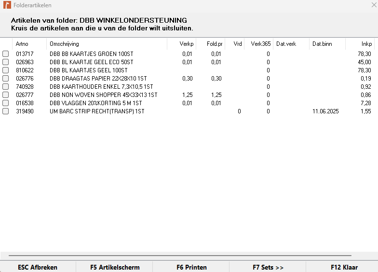Viewport: 378px width, 272px height.
Task: Select description DBB DRAAGTAS PAPIER 22X28X10 1ST
Action: click(98, 78)
